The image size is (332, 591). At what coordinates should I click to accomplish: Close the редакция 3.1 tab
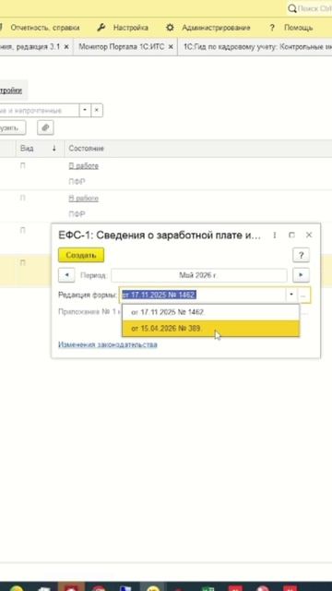(x=66, y=47)
